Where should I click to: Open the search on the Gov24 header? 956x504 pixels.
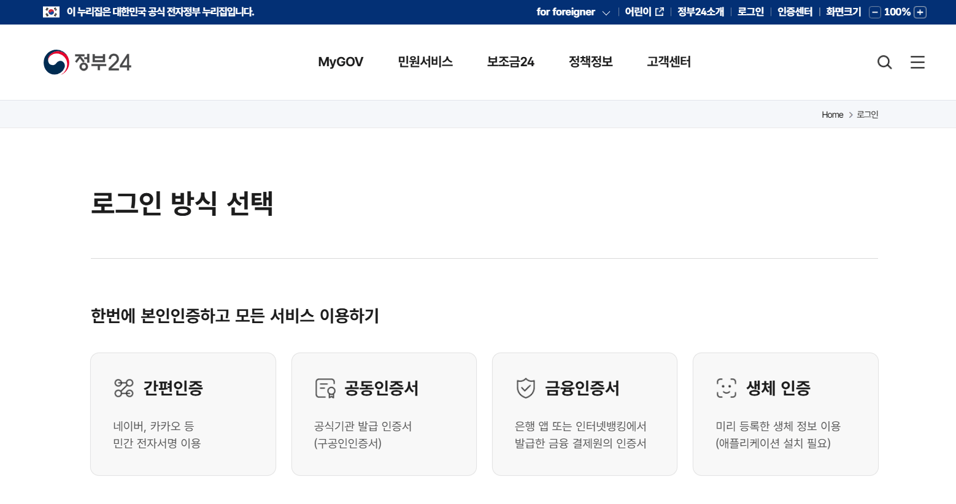click(x=884, y=62)
